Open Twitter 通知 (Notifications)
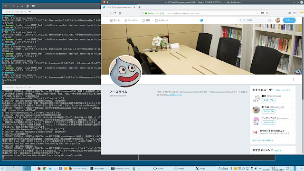304x171 pixels. point(146,20)
